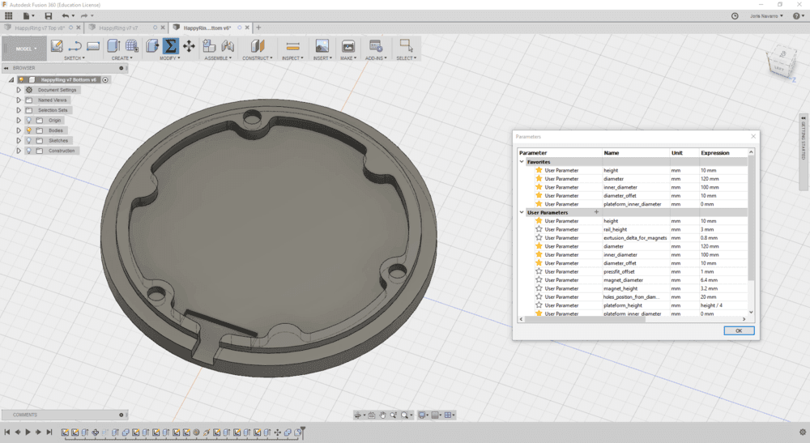Select the Joint tool
Viewport: 810px width, 443px height.
[x=228, y=46]
